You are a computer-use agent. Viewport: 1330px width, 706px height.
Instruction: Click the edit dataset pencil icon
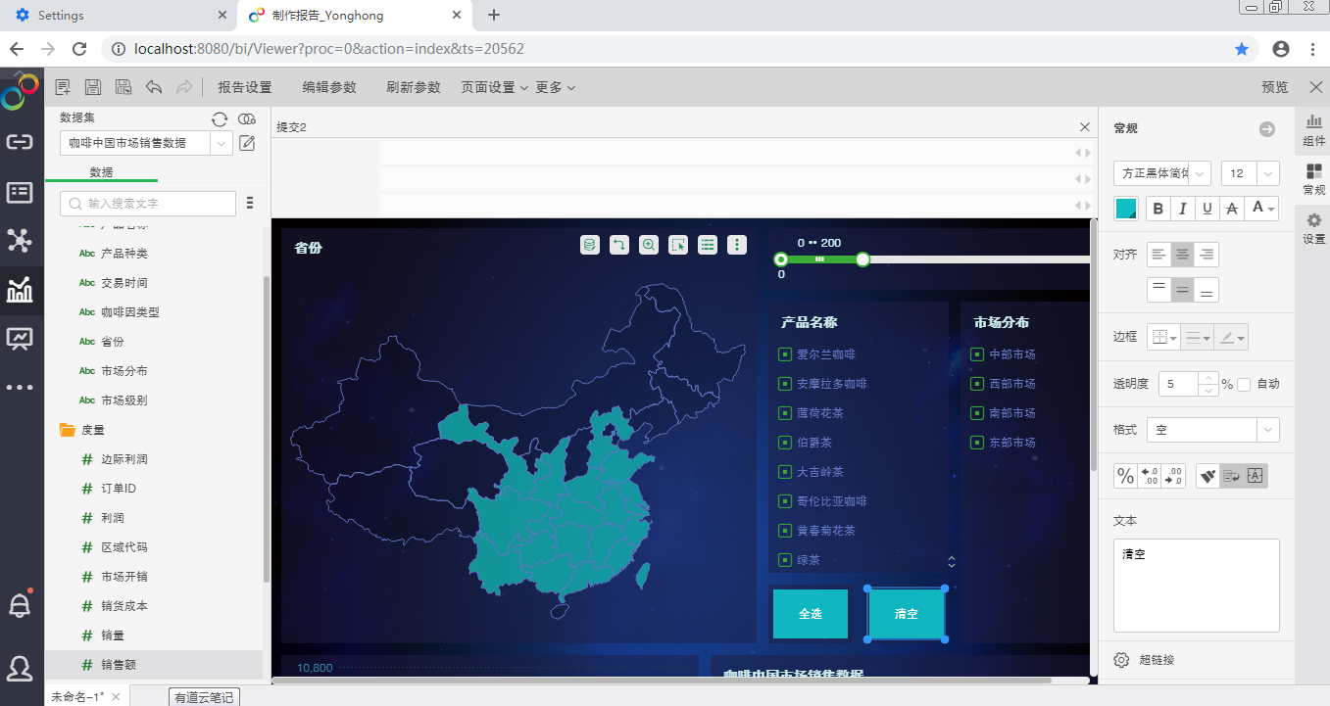247,144
